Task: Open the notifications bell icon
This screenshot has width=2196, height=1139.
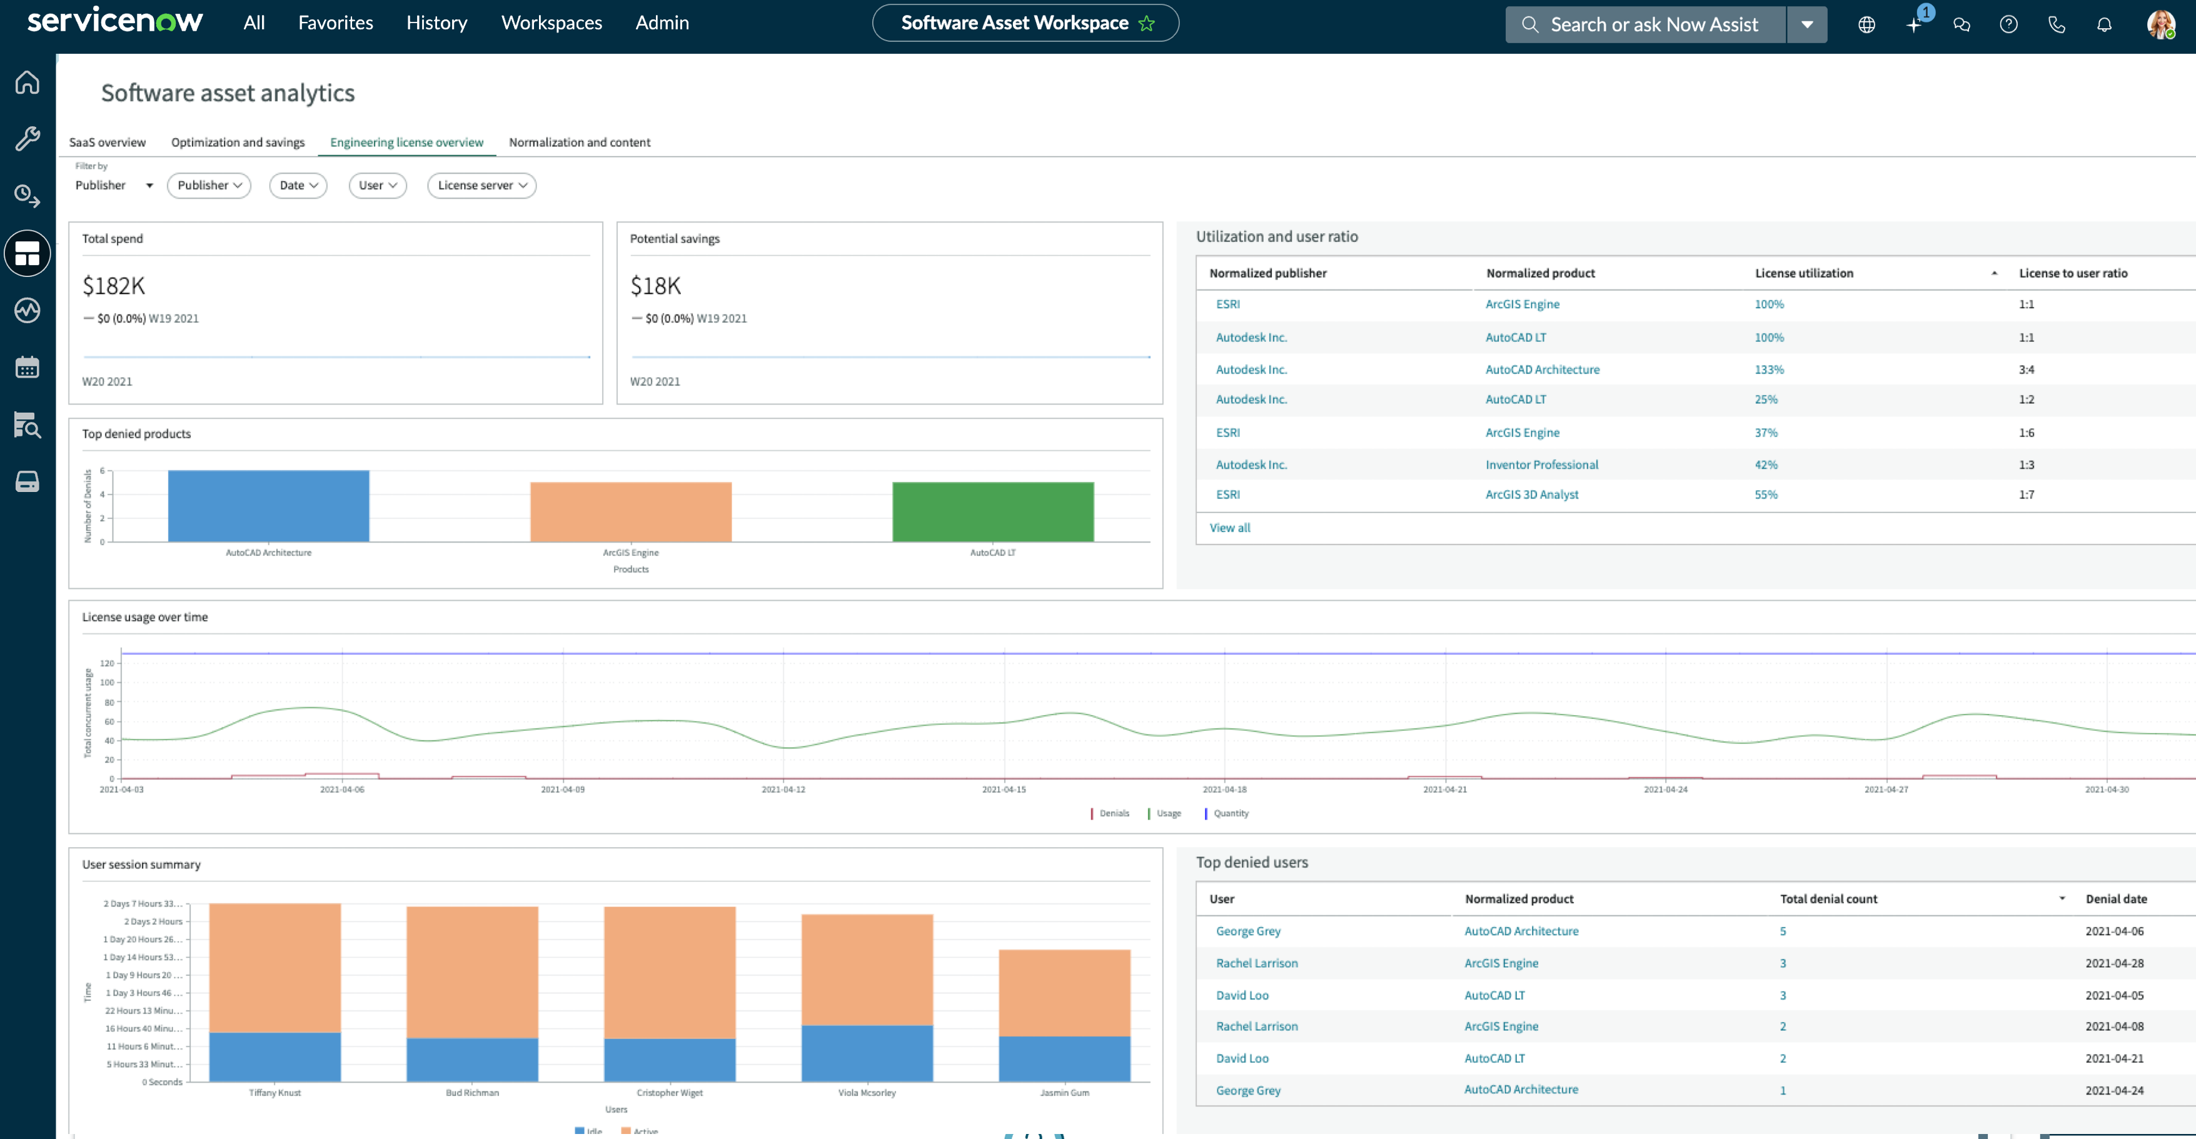Action: [x=2104, y=25]
